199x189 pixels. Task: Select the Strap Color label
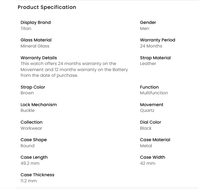tap(33, 87)
